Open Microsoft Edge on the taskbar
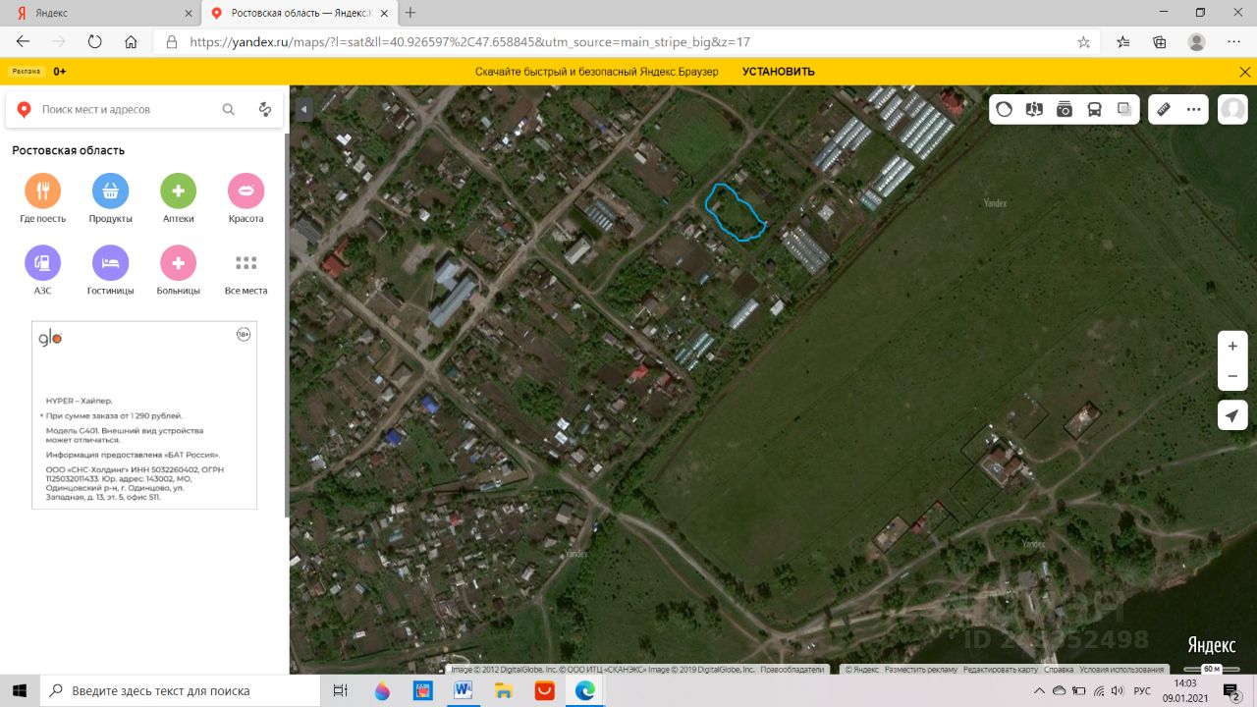The width and height of the screenshot is (1257, 707). point(584,690)
